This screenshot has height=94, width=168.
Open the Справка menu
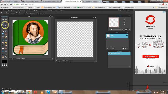coord(62,10)
